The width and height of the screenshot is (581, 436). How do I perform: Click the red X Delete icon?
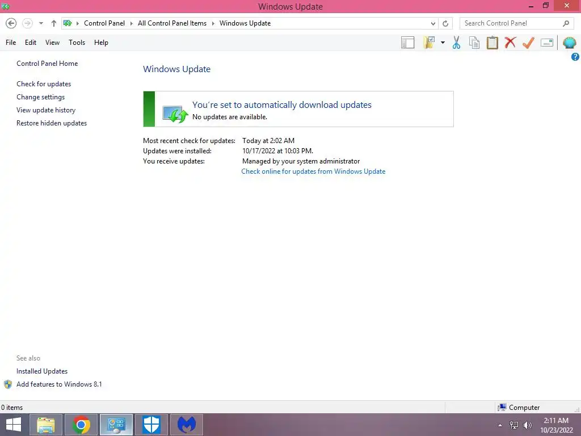pos(510,43)
